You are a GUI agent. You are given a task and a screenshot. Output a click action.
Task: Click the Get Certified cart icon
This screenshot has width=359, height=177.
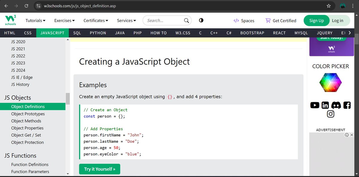[x=268, y=21]
